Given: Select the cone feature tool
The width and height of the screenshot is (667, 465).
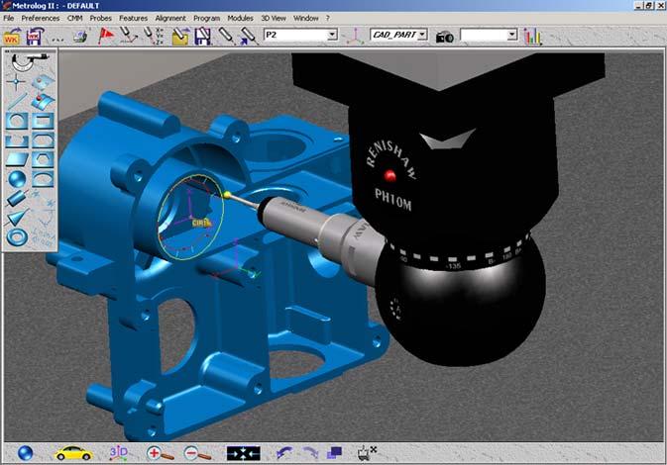Looking at the screenshot, I should (17, 218).
